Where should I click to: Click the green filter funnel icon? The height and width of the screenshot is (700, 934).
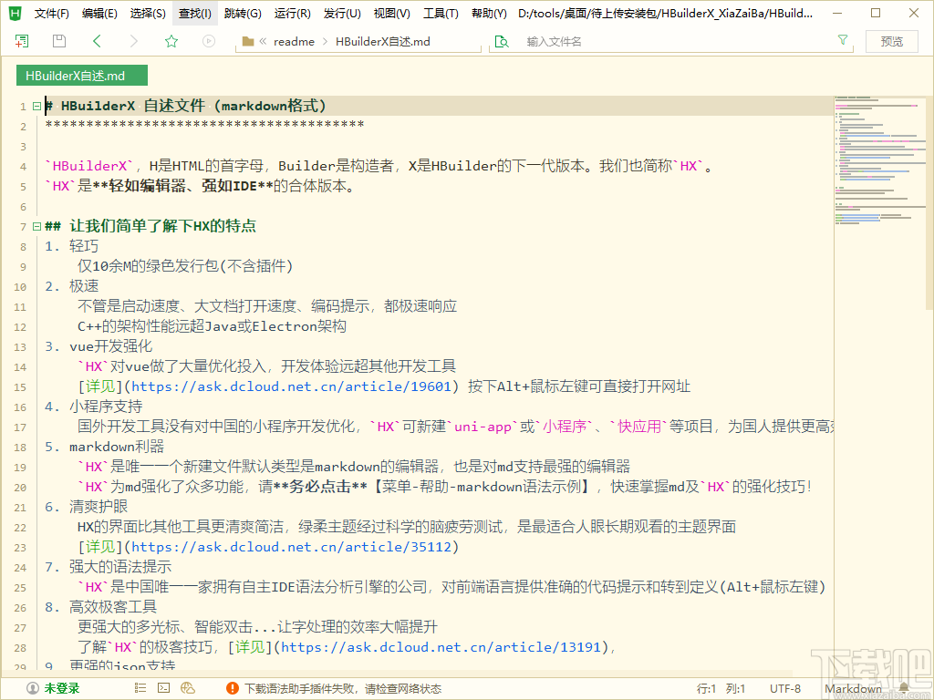[x=840, y=41]
